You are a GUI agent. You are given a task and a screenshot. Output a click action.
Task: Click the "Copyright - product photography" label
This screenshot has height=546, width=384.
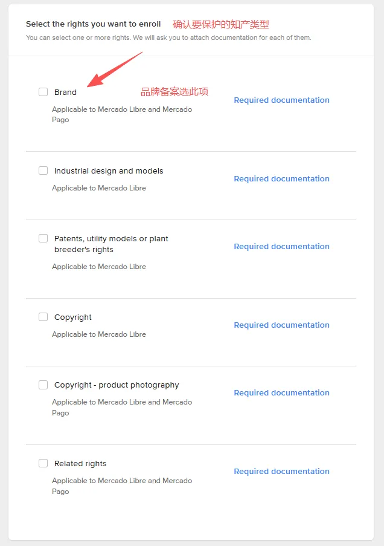pyautogui.click(x=117, y=385)
